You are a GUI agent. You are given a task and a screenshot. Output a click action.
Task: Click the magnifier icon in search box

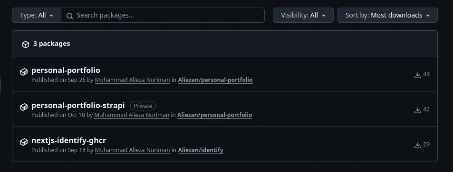click(x=69, y=16)
